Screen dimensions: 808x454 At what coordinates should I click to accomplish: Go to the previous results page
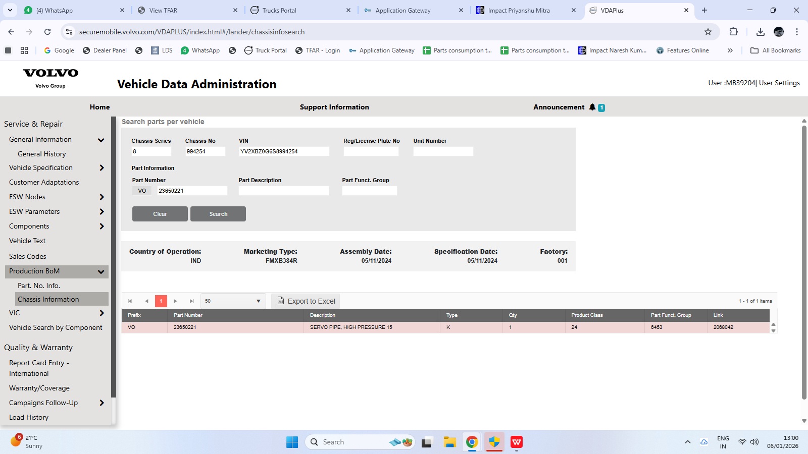(x=146, y=301)
